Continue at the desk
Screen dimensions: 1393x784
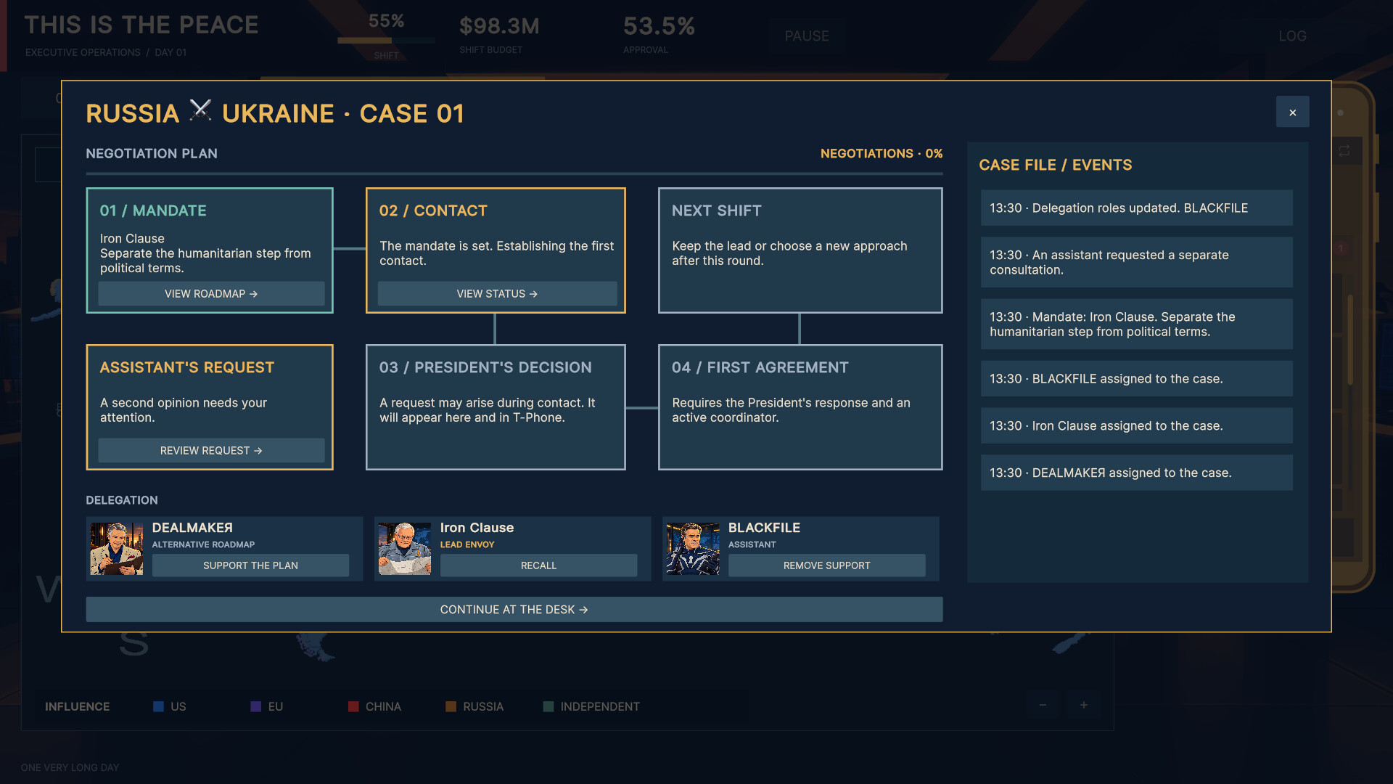click(x=514, y=610)
